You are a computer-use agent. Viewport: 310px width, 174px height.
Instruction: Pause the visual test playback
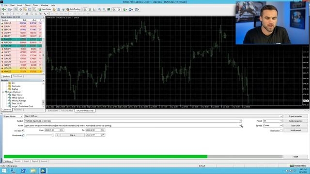[x=57, y=135]
